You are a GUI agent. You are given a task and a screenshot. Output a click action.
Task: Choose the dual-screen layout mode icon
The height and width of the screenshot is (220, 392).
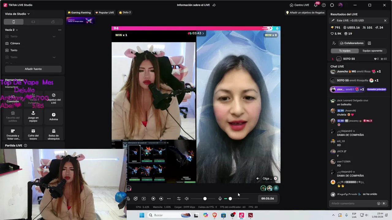(53, 22)
